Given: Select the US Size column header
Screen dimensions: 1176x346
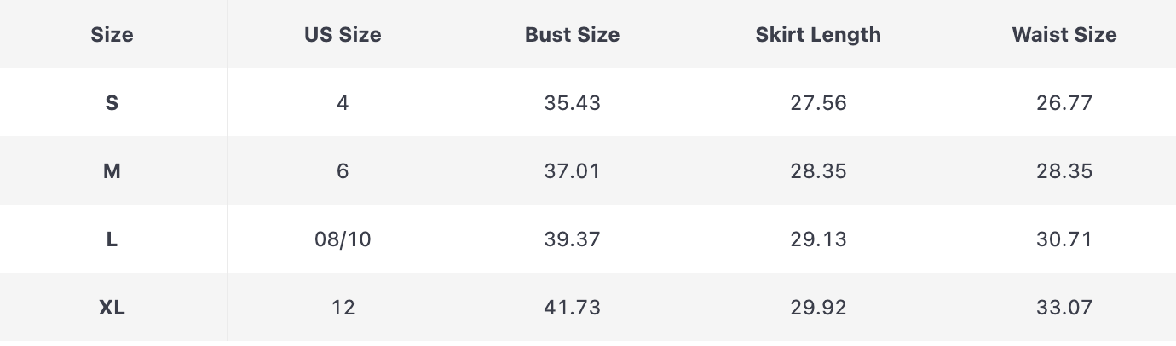Looking at the screenshot, I should click(x=343, y=35).
